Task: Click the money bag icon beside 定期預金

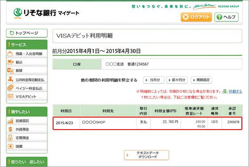Action: click(10, 138)
